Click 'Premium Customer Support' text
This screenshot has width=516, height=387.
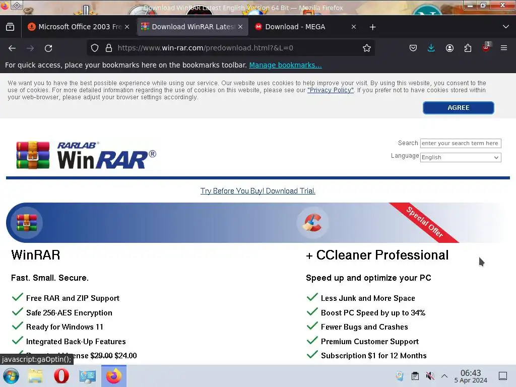click(370, 342)
